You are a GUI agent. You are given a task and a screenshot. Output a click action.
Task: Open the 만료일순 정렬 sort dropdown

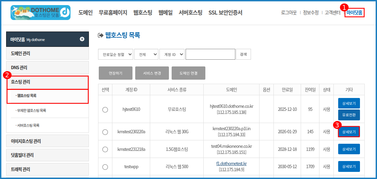115,54
